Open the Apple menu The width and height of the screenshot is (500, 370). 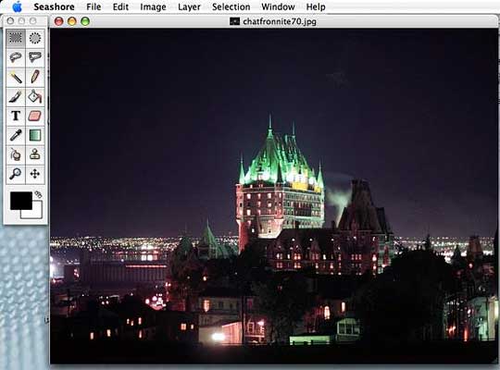[x=18, y=6]
